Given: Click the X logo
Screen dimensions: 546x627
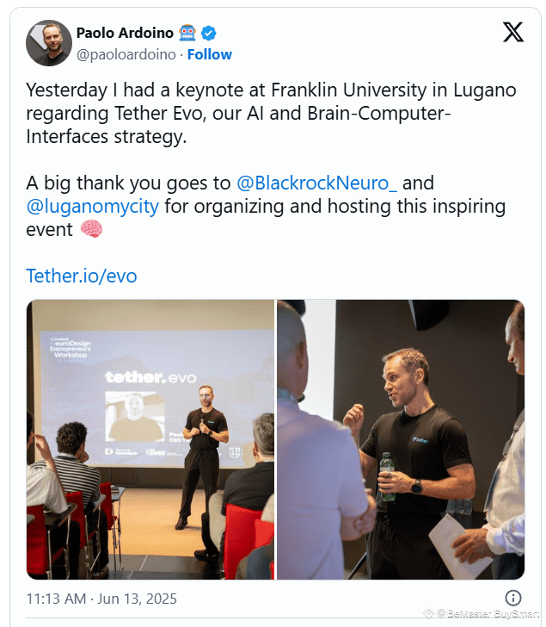Looking at the screenshot, I should (x=512, y=33).
